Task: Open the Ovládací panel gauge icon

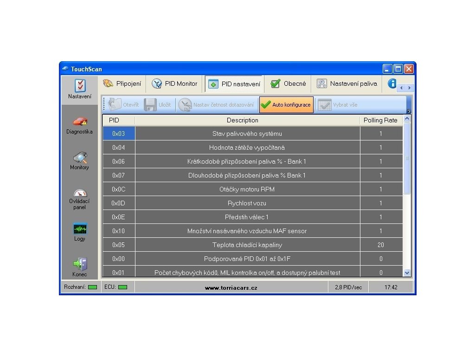Action: (x=80, y=193)
